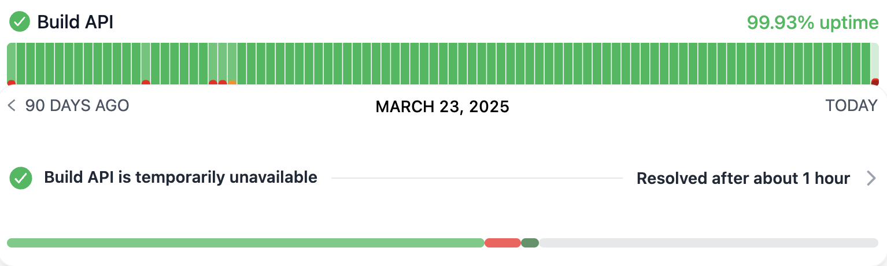887x266 pixels.
Task: Click the green checkmark beside the incident name
Action: (x=20, y=178)
